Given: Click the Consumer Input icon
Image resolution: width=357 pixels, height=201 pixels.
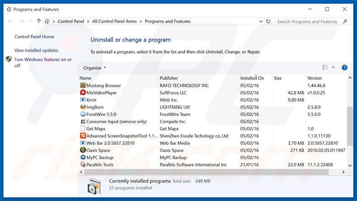Looking at the screenshot, I should [83, 122].
